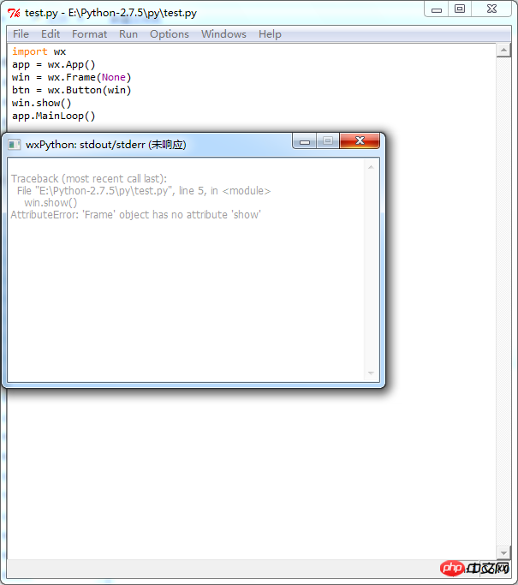Minimize the test.py editor window

pyautogui.click(x=437, y=9)
